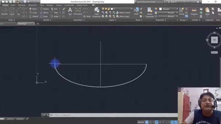The height and width of the screenshot is (124, 221).
Task: Click the Scale tool
Action: tap(44, 17)
